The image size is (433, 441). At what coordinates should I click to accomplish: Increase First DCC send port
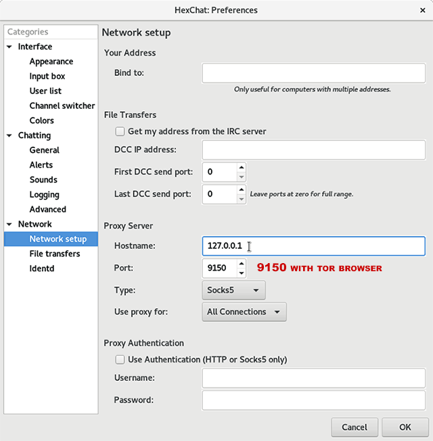242,167
